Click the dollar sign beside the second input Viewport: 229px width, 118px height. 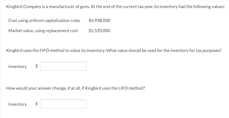click(x=37, y=104)
